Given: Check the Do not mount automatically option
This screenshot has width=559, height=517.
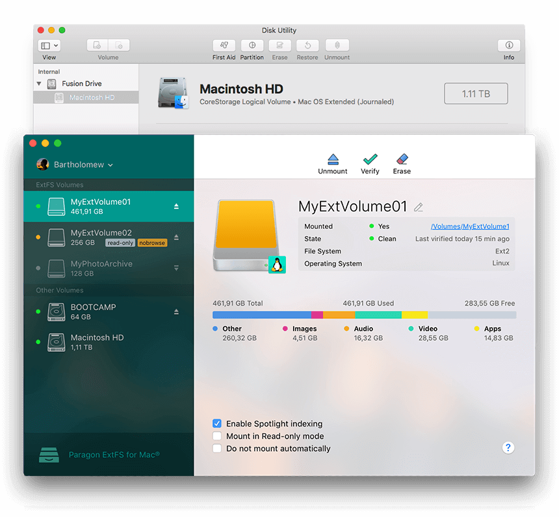Looking at the screenshot, I should point(217,449).
